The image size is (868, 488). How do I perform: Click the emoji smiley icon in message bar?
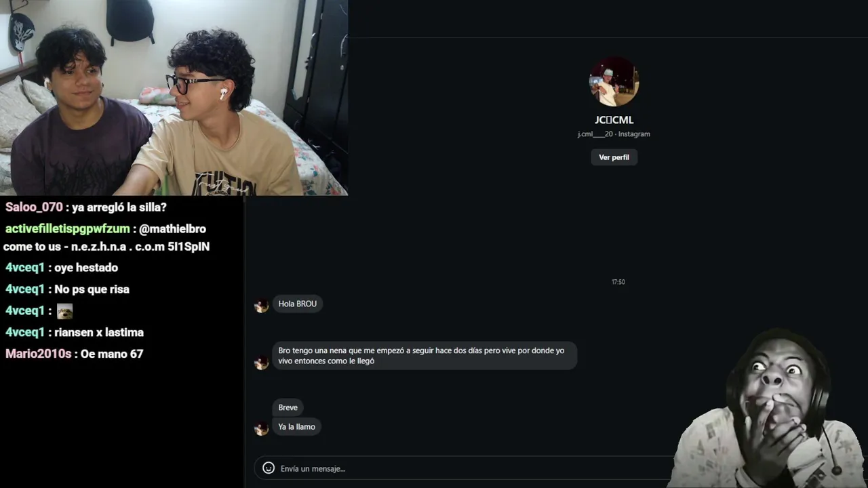(x=269, y=468)
